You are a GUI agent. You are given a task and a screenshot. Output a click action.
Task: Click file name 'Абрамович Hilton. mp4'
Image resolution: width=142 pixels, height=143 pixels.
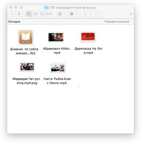tap(57, 51)
